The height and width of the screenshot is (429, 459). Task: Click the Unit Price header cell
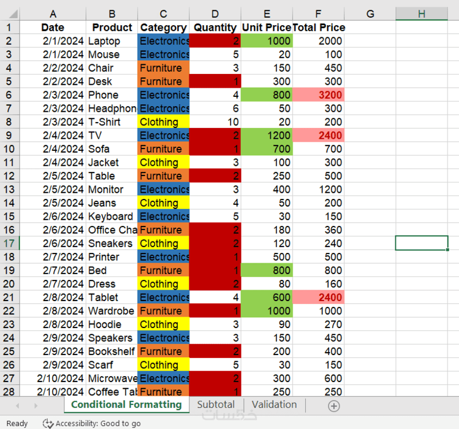click(x=267, y=27)
